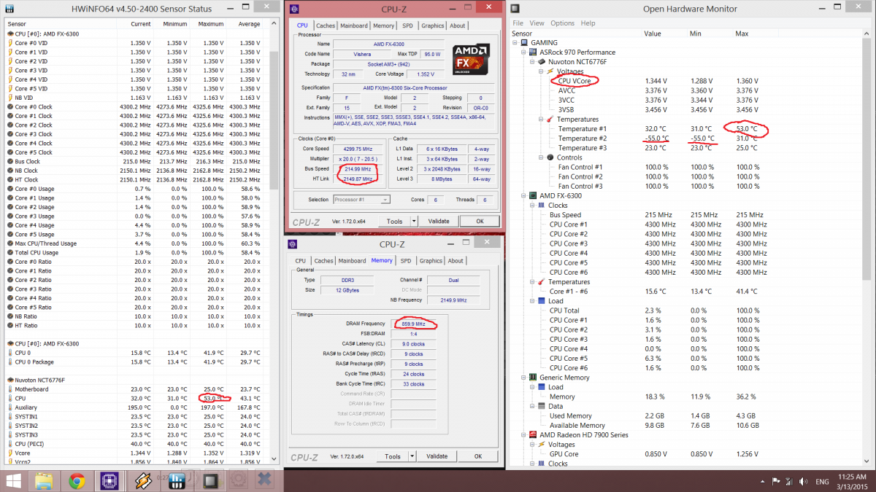Click Validate in the CPU-Z Memory window
This screenshot has width=876, height=492.
pyautogui.click(x=437, y=456)
